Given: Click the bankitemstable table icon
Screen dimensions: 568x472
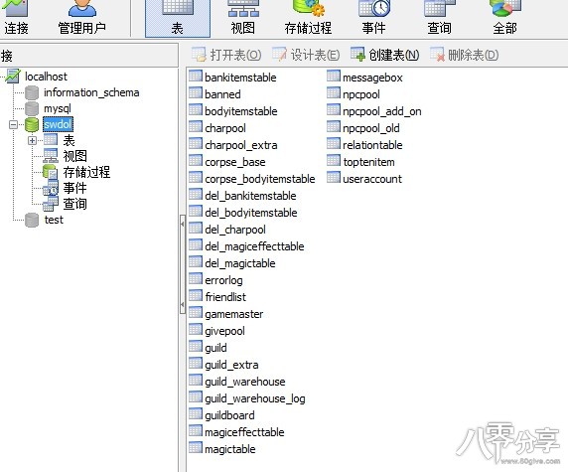Looking at the screenshot, I should click(x=196, y=77).
